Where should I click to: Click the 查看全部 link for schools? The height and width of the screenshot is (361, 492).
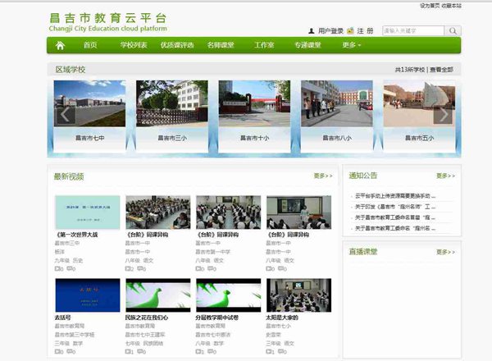(x=440, y=70)
